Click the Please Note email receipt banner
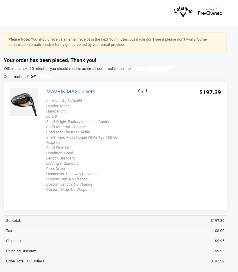Screen dimensions: 238x272 (x=115, y=42)
